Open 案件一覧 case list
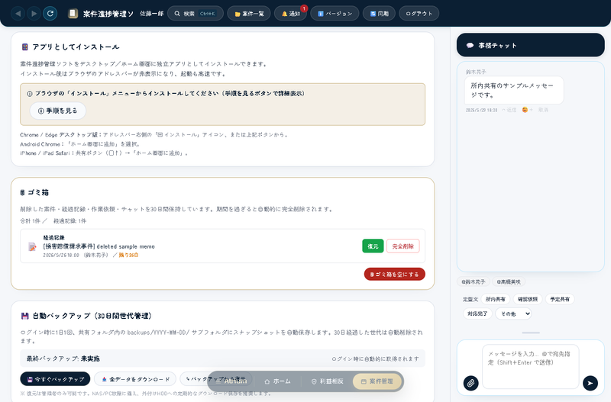The height and width of the screenshot is (402, 611). click(x=249, y=14)
